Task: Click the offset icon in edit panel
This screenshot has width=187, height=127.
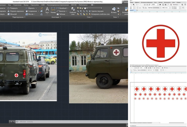Action: [41, 14]
